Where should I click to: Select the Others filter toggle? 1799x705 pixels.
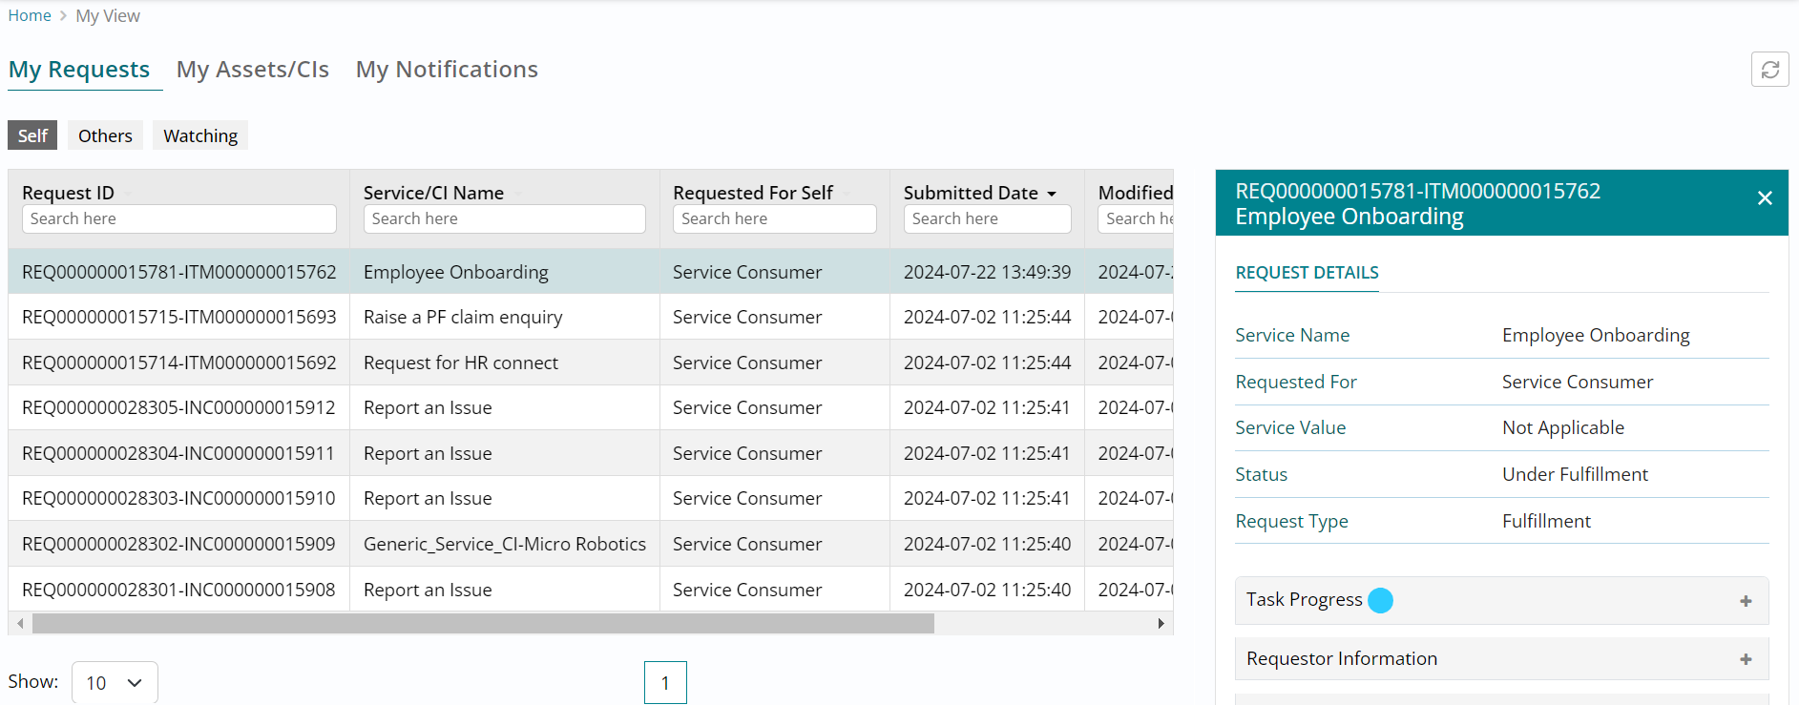(x=105, y=135)
